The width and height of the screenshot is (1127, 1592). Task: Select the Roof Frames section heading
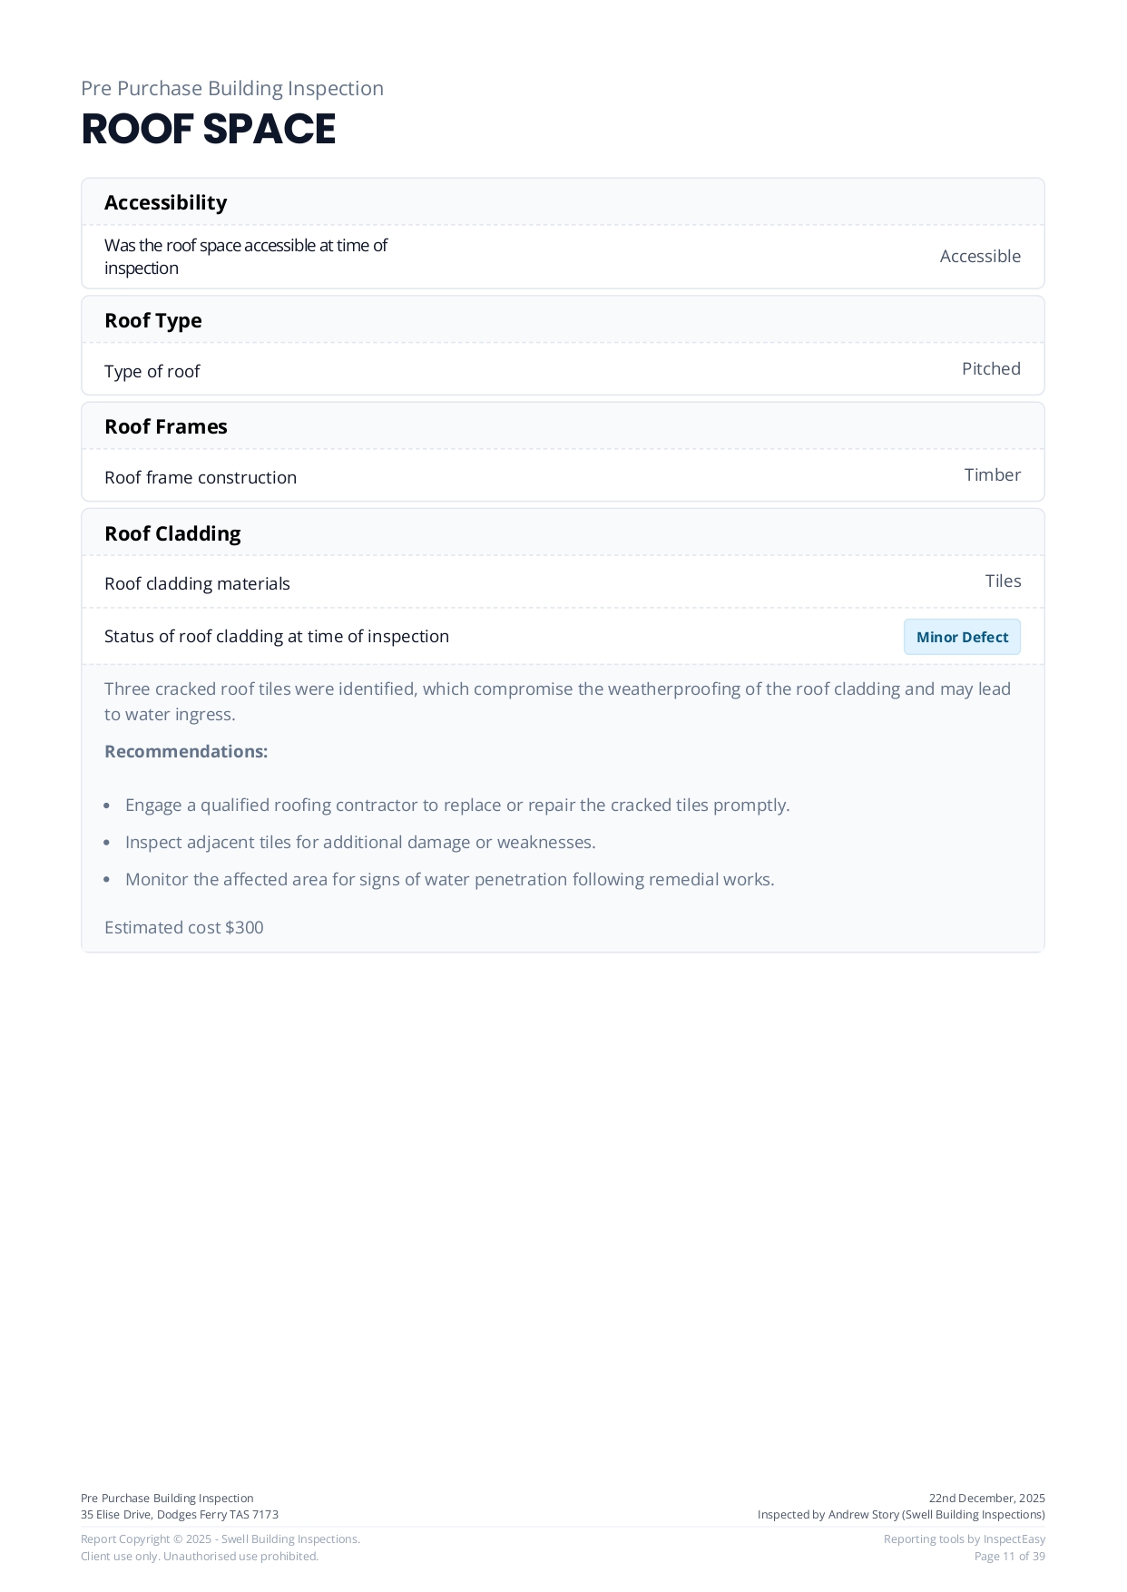tap(166, 426)
